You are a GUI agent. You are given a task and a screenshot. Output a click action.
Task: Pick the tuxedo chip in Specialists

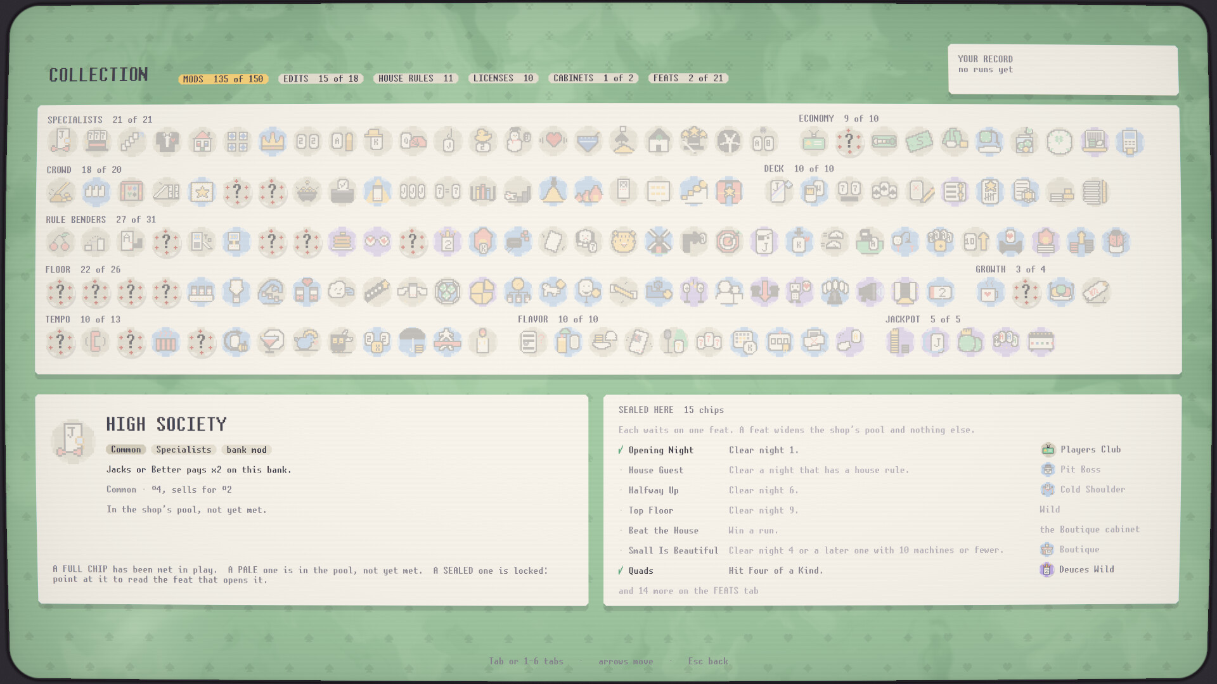point(167,141)
